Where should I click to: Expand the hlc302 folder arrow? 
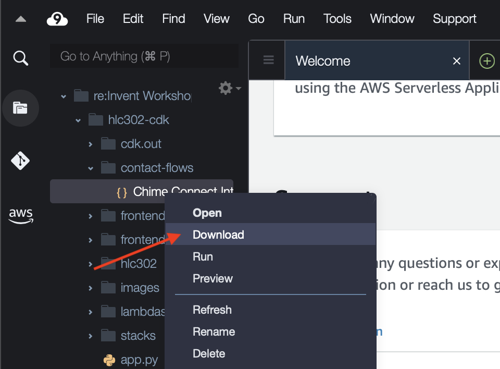coord(91,264)
